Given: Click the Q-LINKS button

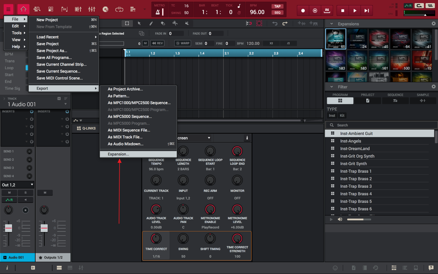Looking at the screenshot, I should pos(86,128).
